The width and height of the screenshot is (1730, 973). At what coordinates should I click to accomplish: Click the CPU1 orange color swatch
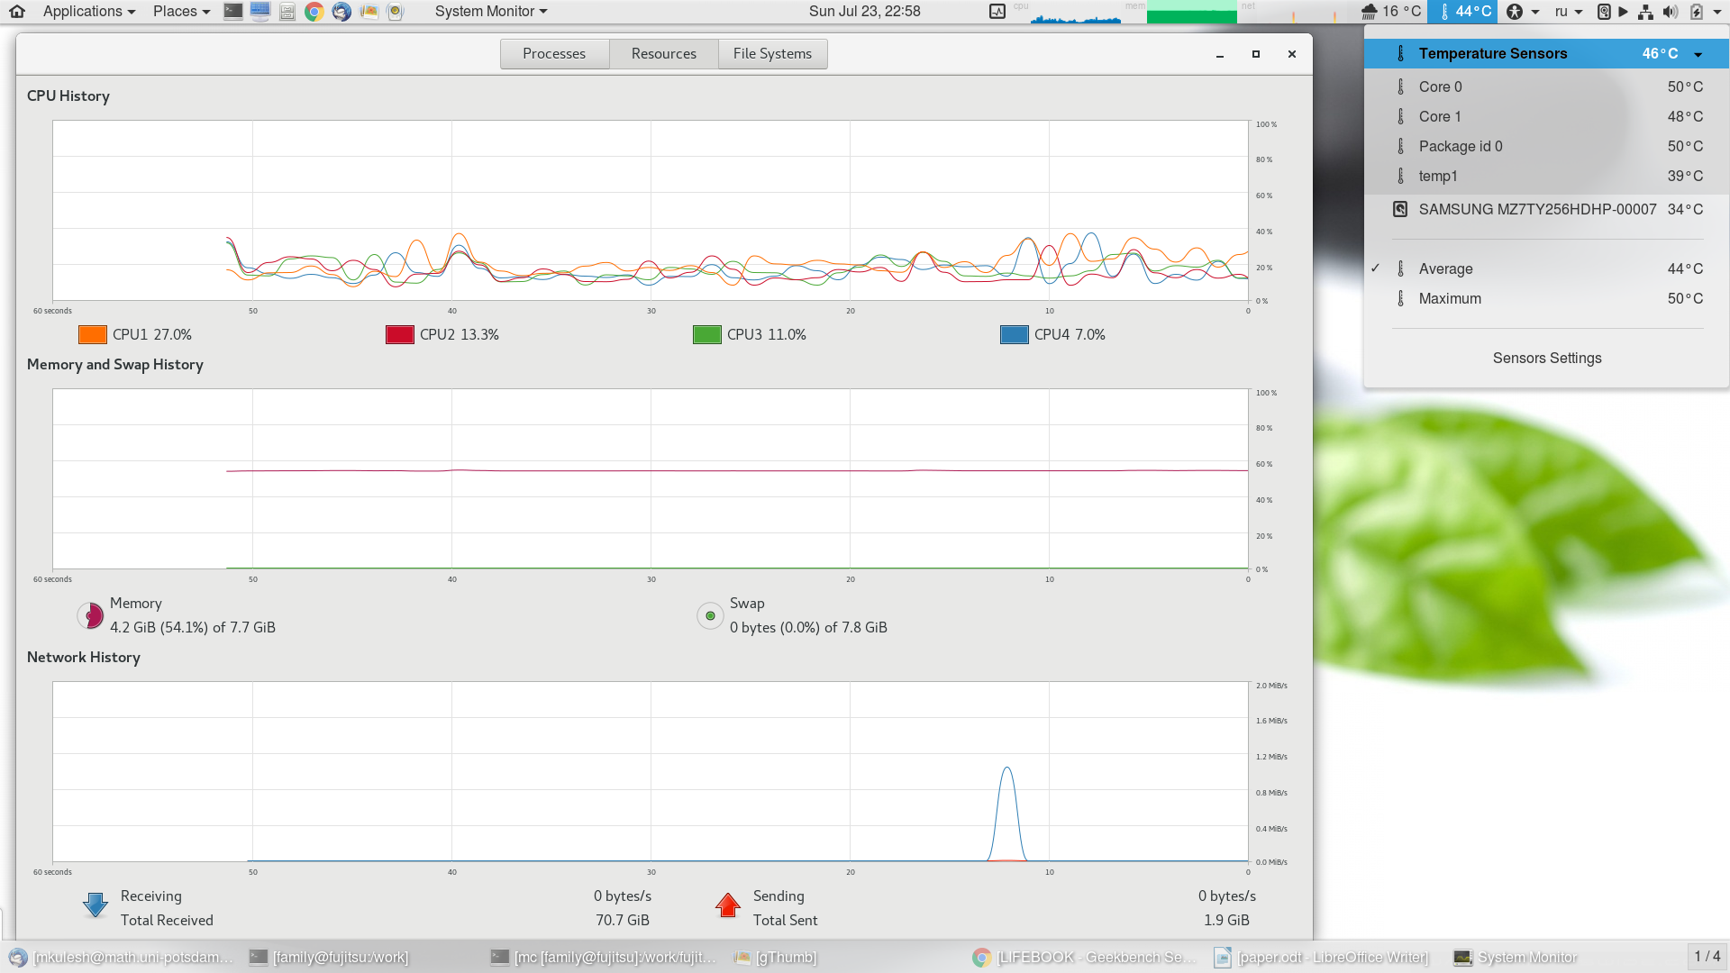pos(93,335)
